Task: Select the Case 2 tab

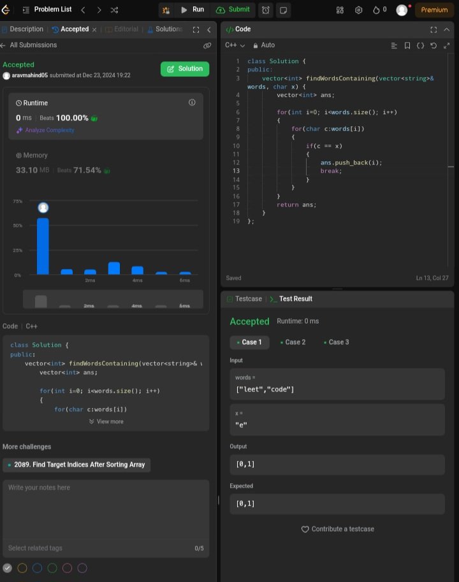Action: (x=293, y=342)
